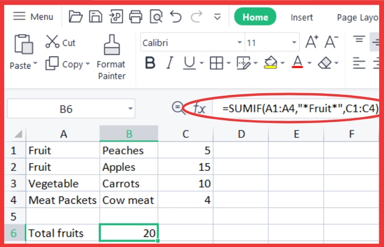Click the fx insert function icon
Screen dimensions: 384x247
point(199,109)
